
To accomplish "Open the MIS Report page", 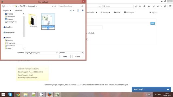I will [129, 12].
